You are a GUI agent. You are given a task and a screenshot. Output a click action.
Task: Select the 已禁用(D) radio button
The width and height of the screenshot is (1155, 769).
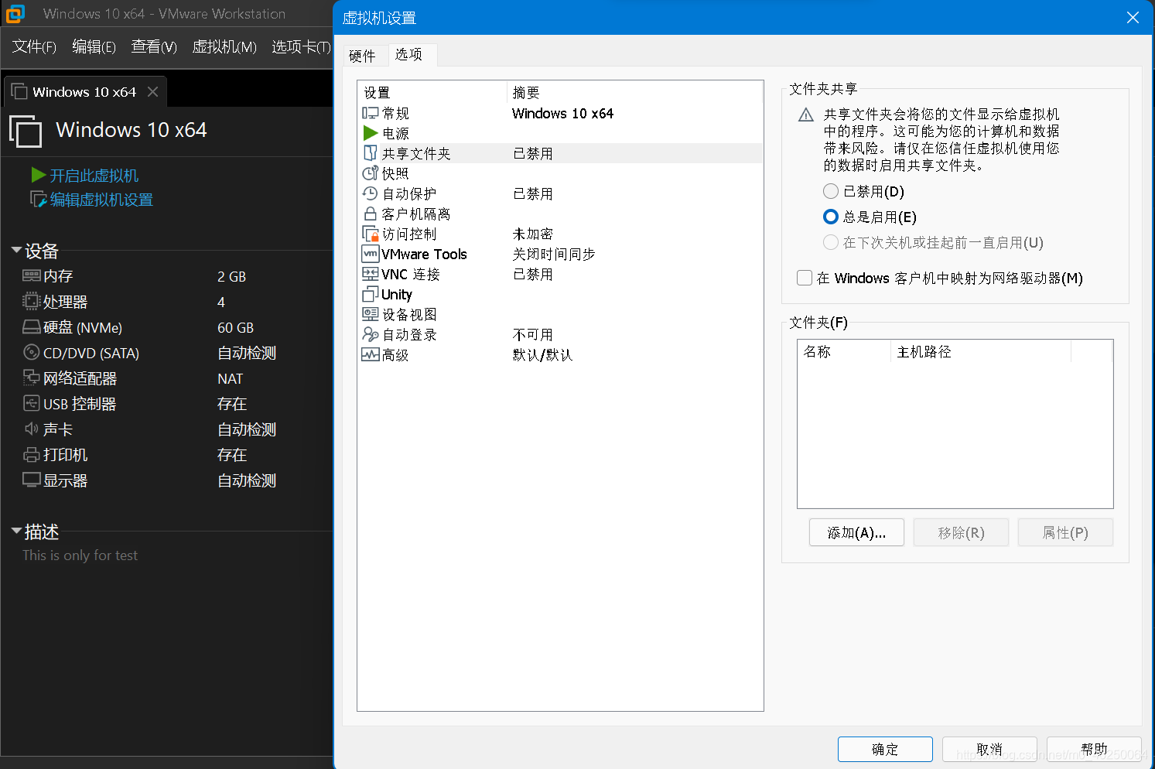[x=831, y=191]
